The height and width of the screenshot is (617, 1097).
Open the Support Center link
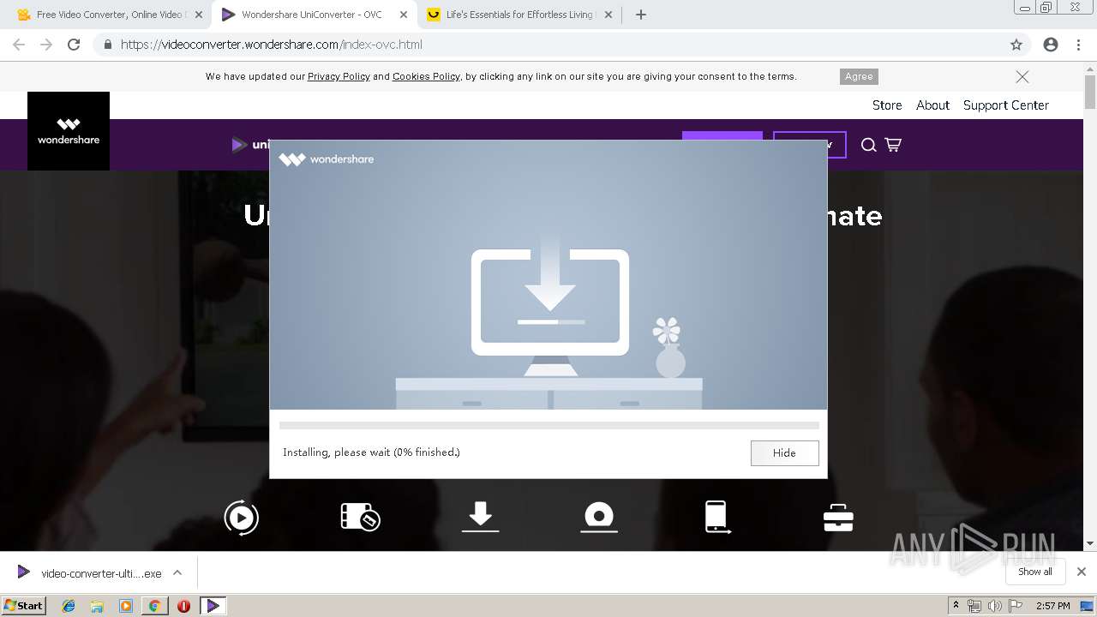tap(1005, 105)
